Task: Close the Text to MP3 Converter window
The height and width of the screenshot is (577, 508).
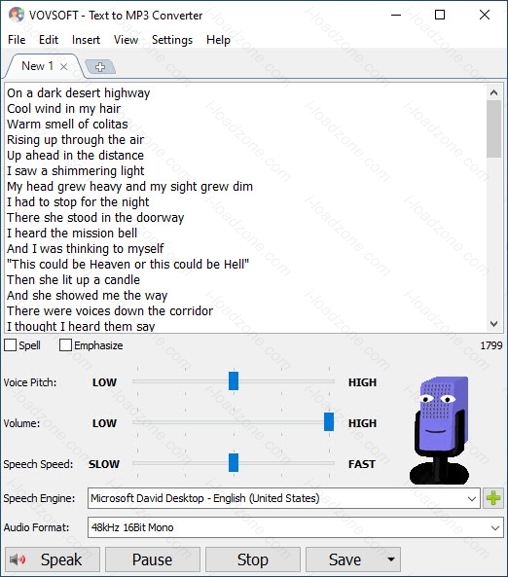Action: [485, 16]
